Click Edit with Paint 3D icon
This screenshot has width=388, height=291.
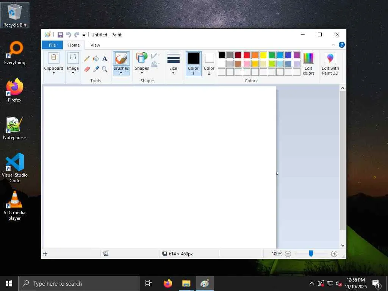[330, 58]
